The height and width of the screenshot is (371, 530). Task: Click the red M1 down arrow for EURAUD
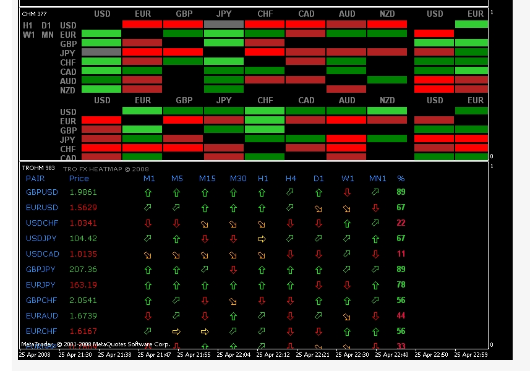tap(148, 316)
